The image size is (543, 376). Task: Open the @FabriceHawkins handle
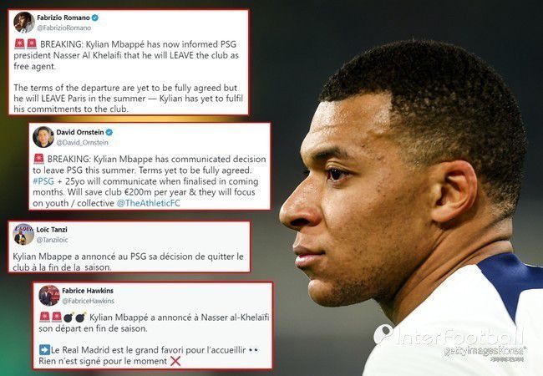[x=88, y=301]
